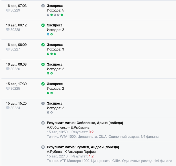The width and height of the screenshot is (176, 166).
Task: Open the А.Рублев - К.Алькарас Гарфия match
Action: click(71, 152)
